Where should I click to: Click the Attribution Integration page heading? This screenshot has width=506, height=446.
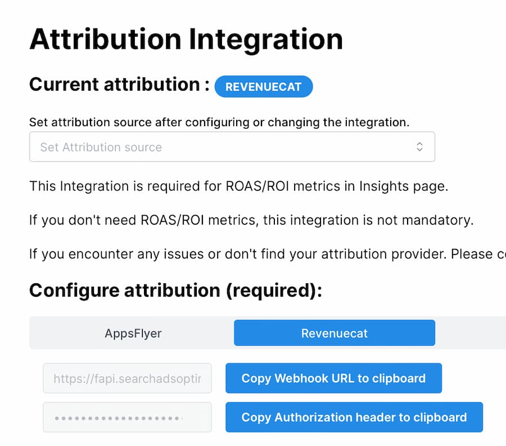[186, 39]
